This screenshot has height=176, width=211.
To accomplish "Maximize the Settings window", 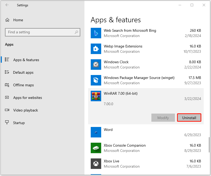I will [192, 5].
